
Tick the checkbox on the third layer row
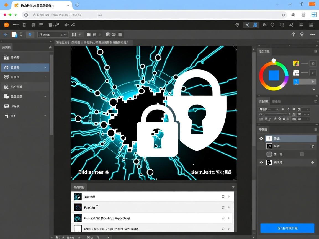tap(302, 154)
